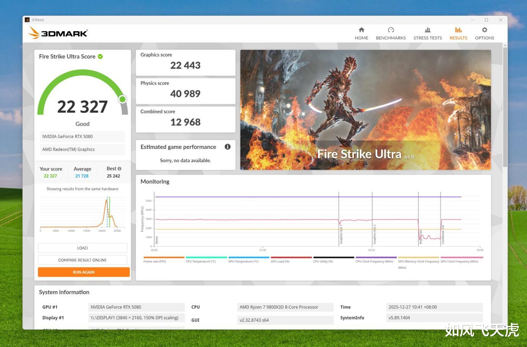This screenshot has width=527, height=347.
Task: Toggle the CPU Clock Frequency legend series
Action: [x=376, y=260]
